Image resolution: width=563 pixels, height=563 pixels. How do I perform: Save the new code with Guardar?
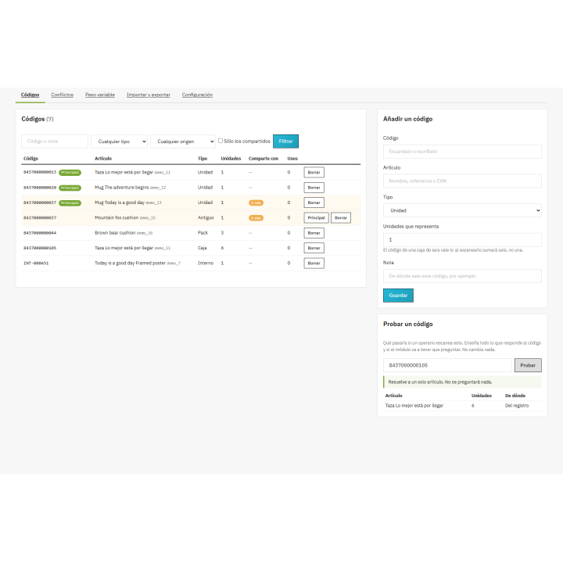tap(398, 296)
